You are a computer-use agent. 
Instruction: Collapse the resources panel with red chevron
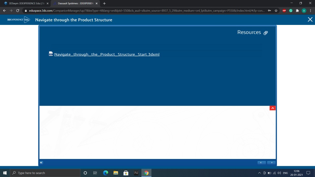click(x=273, y=108)
